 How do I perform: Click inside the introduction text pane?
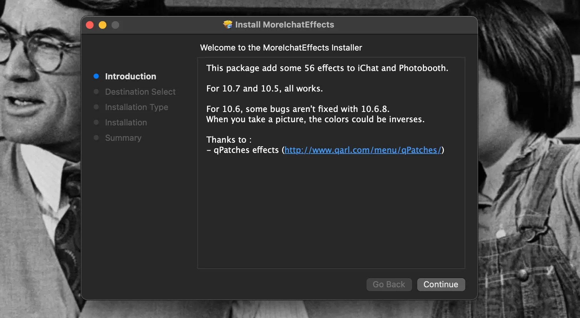coord(330,208)
